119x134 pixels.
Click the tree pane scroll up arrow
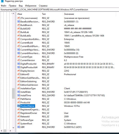[x=13, y=14]
